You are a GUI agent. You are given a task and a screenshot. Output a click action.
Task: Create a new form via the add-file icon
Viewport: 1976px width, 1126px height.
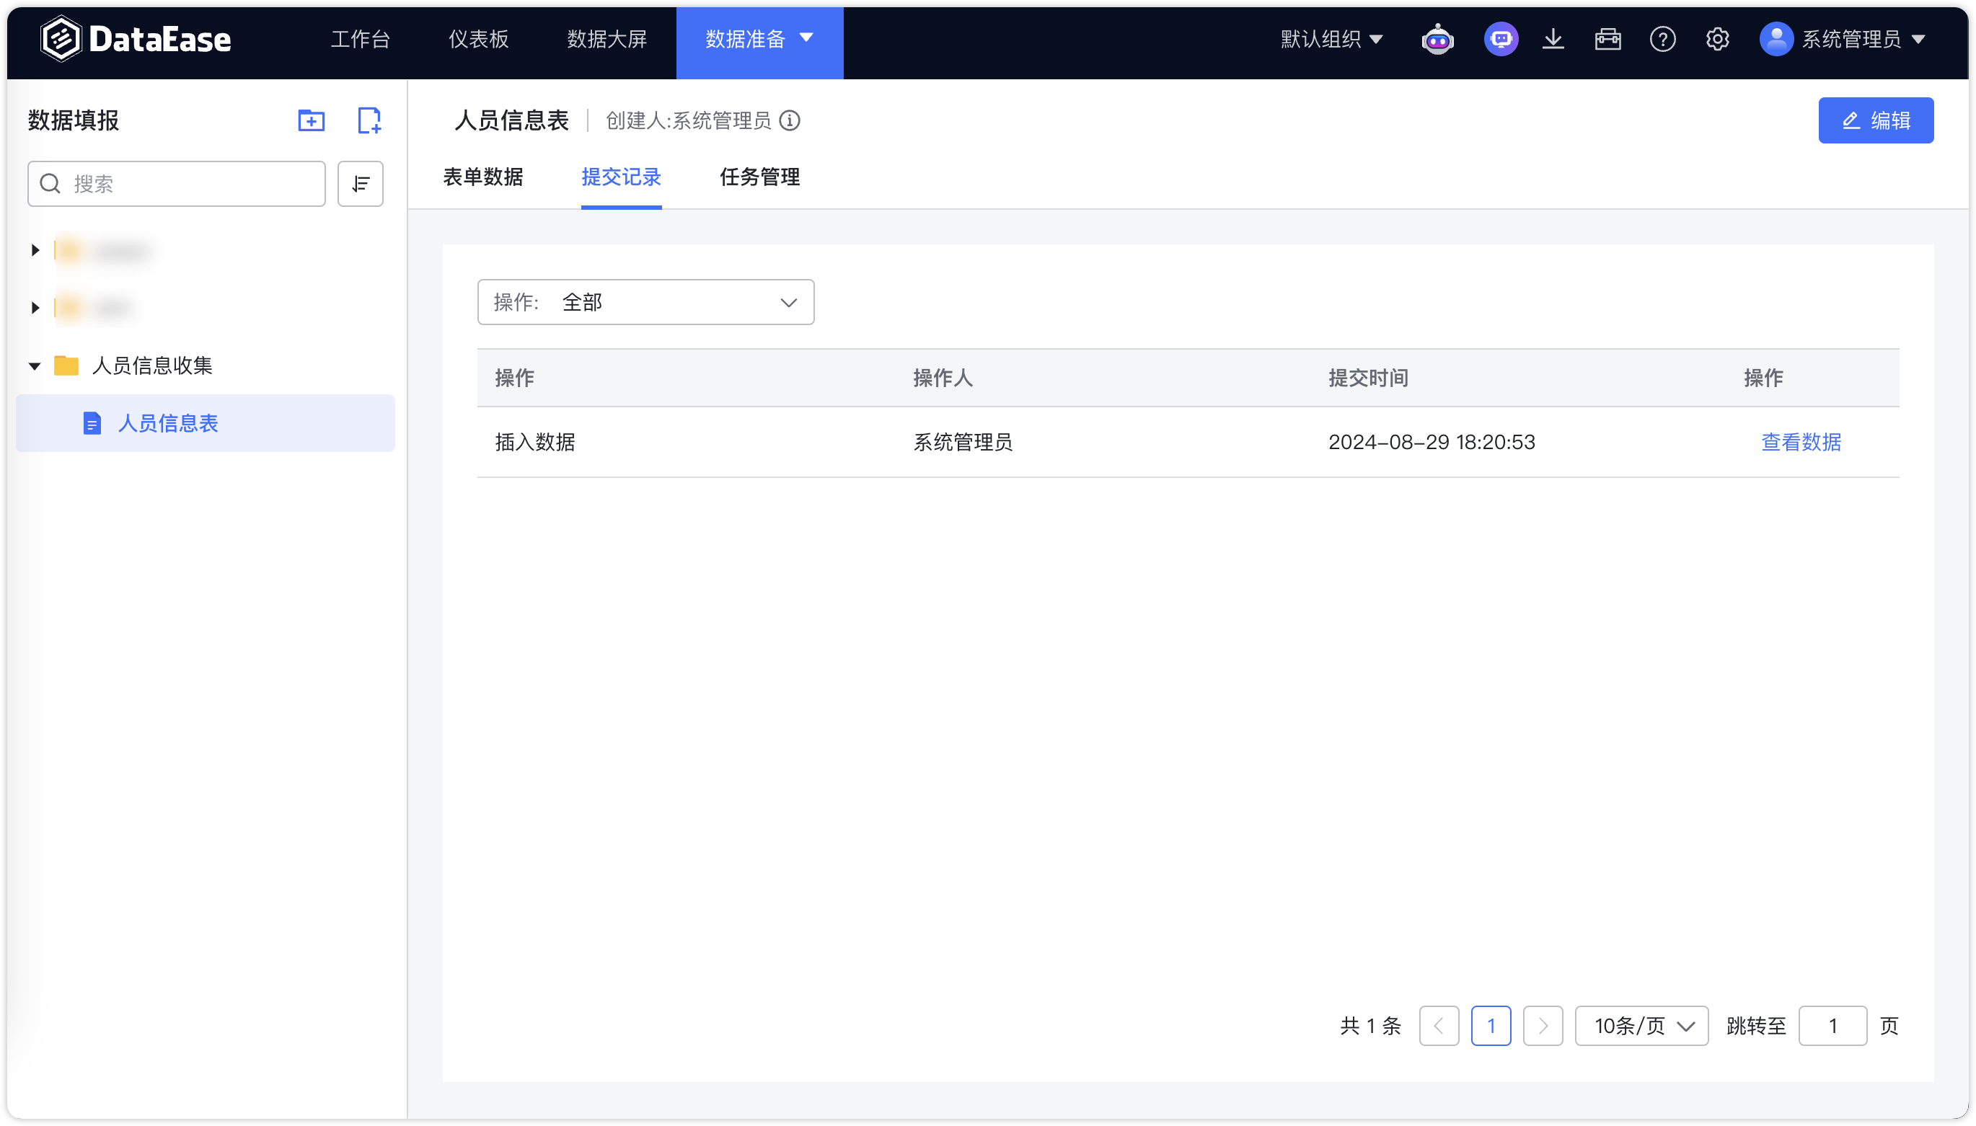369,120
